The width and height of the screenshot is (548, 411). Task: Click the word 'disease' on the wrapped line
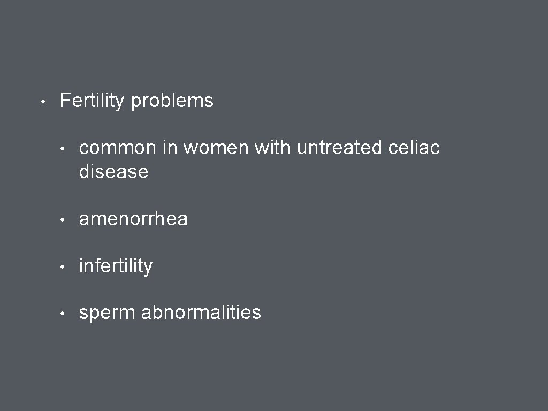pyautogui.click(x=113, y=171)
